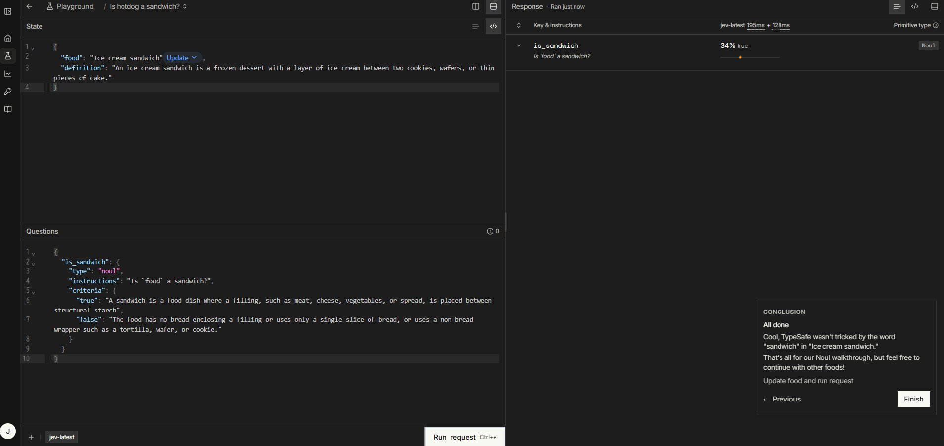Click the Noul primitive type badge

tap(928, 45)
